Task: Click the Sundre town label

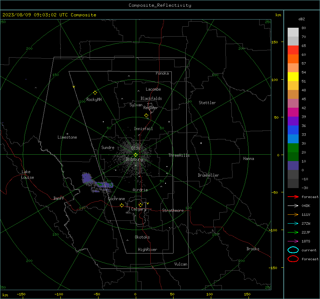Action: [108, 147]
